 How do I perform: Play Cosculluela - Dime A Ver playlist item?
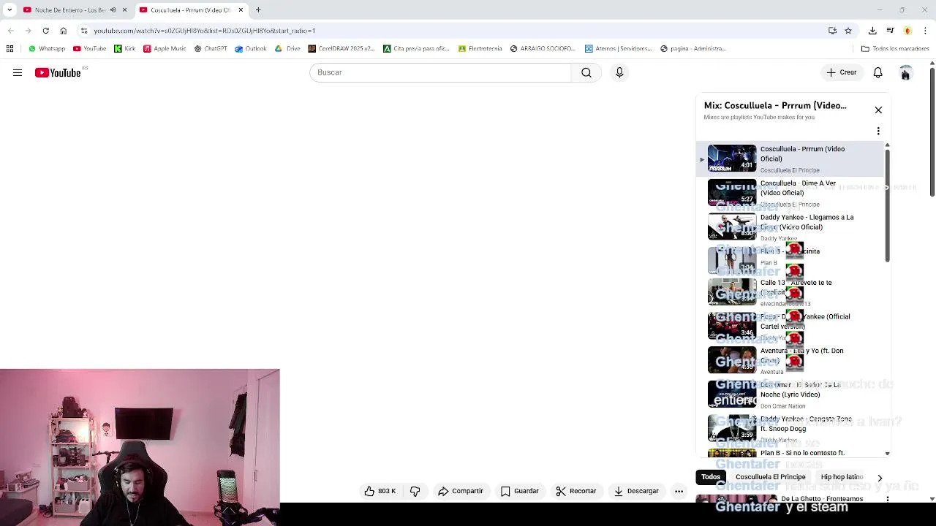tap(790, 193)
